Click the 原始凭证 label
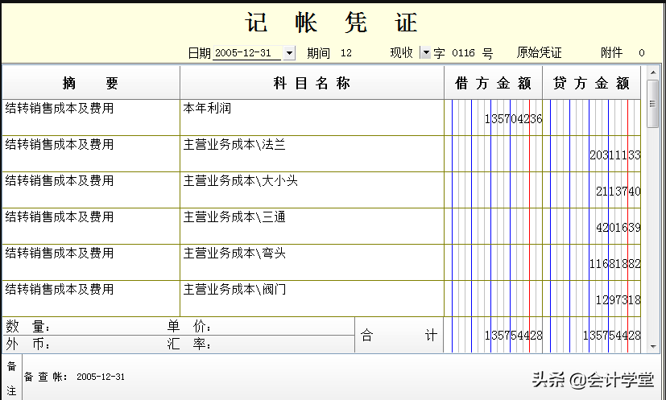Image resolution: width=666 pixels, height=400 pixels. point(539,53)
